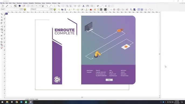185x104 pixels.
Task: Click the trophy-shaped toolbar icon
Action: coord(65,9)
